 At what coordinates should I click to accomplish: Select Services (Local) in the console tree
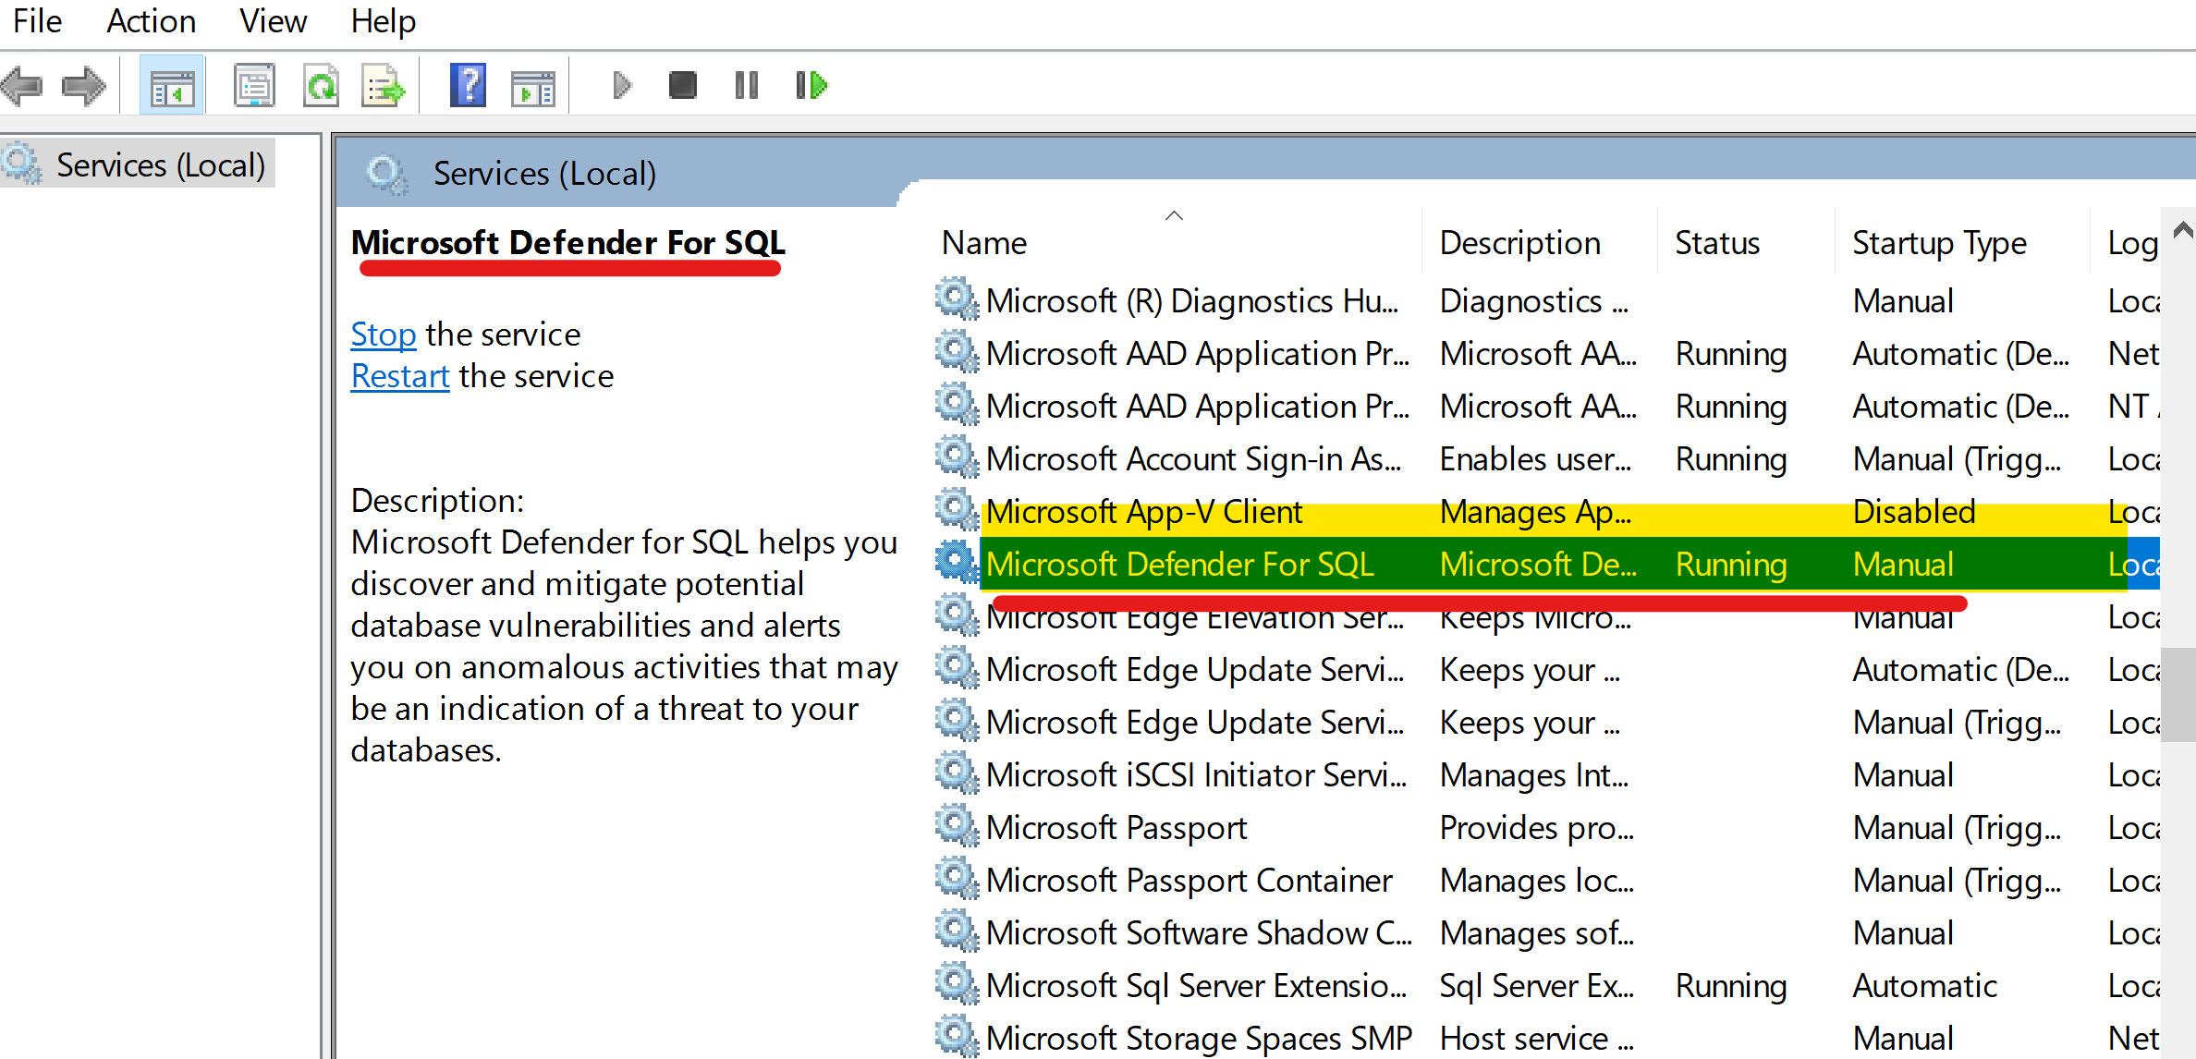pyautogui.click(x=137, y=164)
